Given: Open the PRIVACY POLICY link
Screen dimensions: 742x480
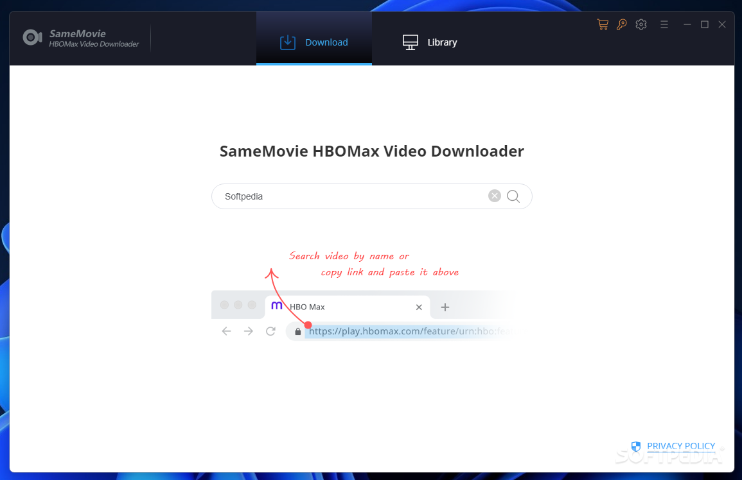Looking at the screenshot, I should click(681, 446).
